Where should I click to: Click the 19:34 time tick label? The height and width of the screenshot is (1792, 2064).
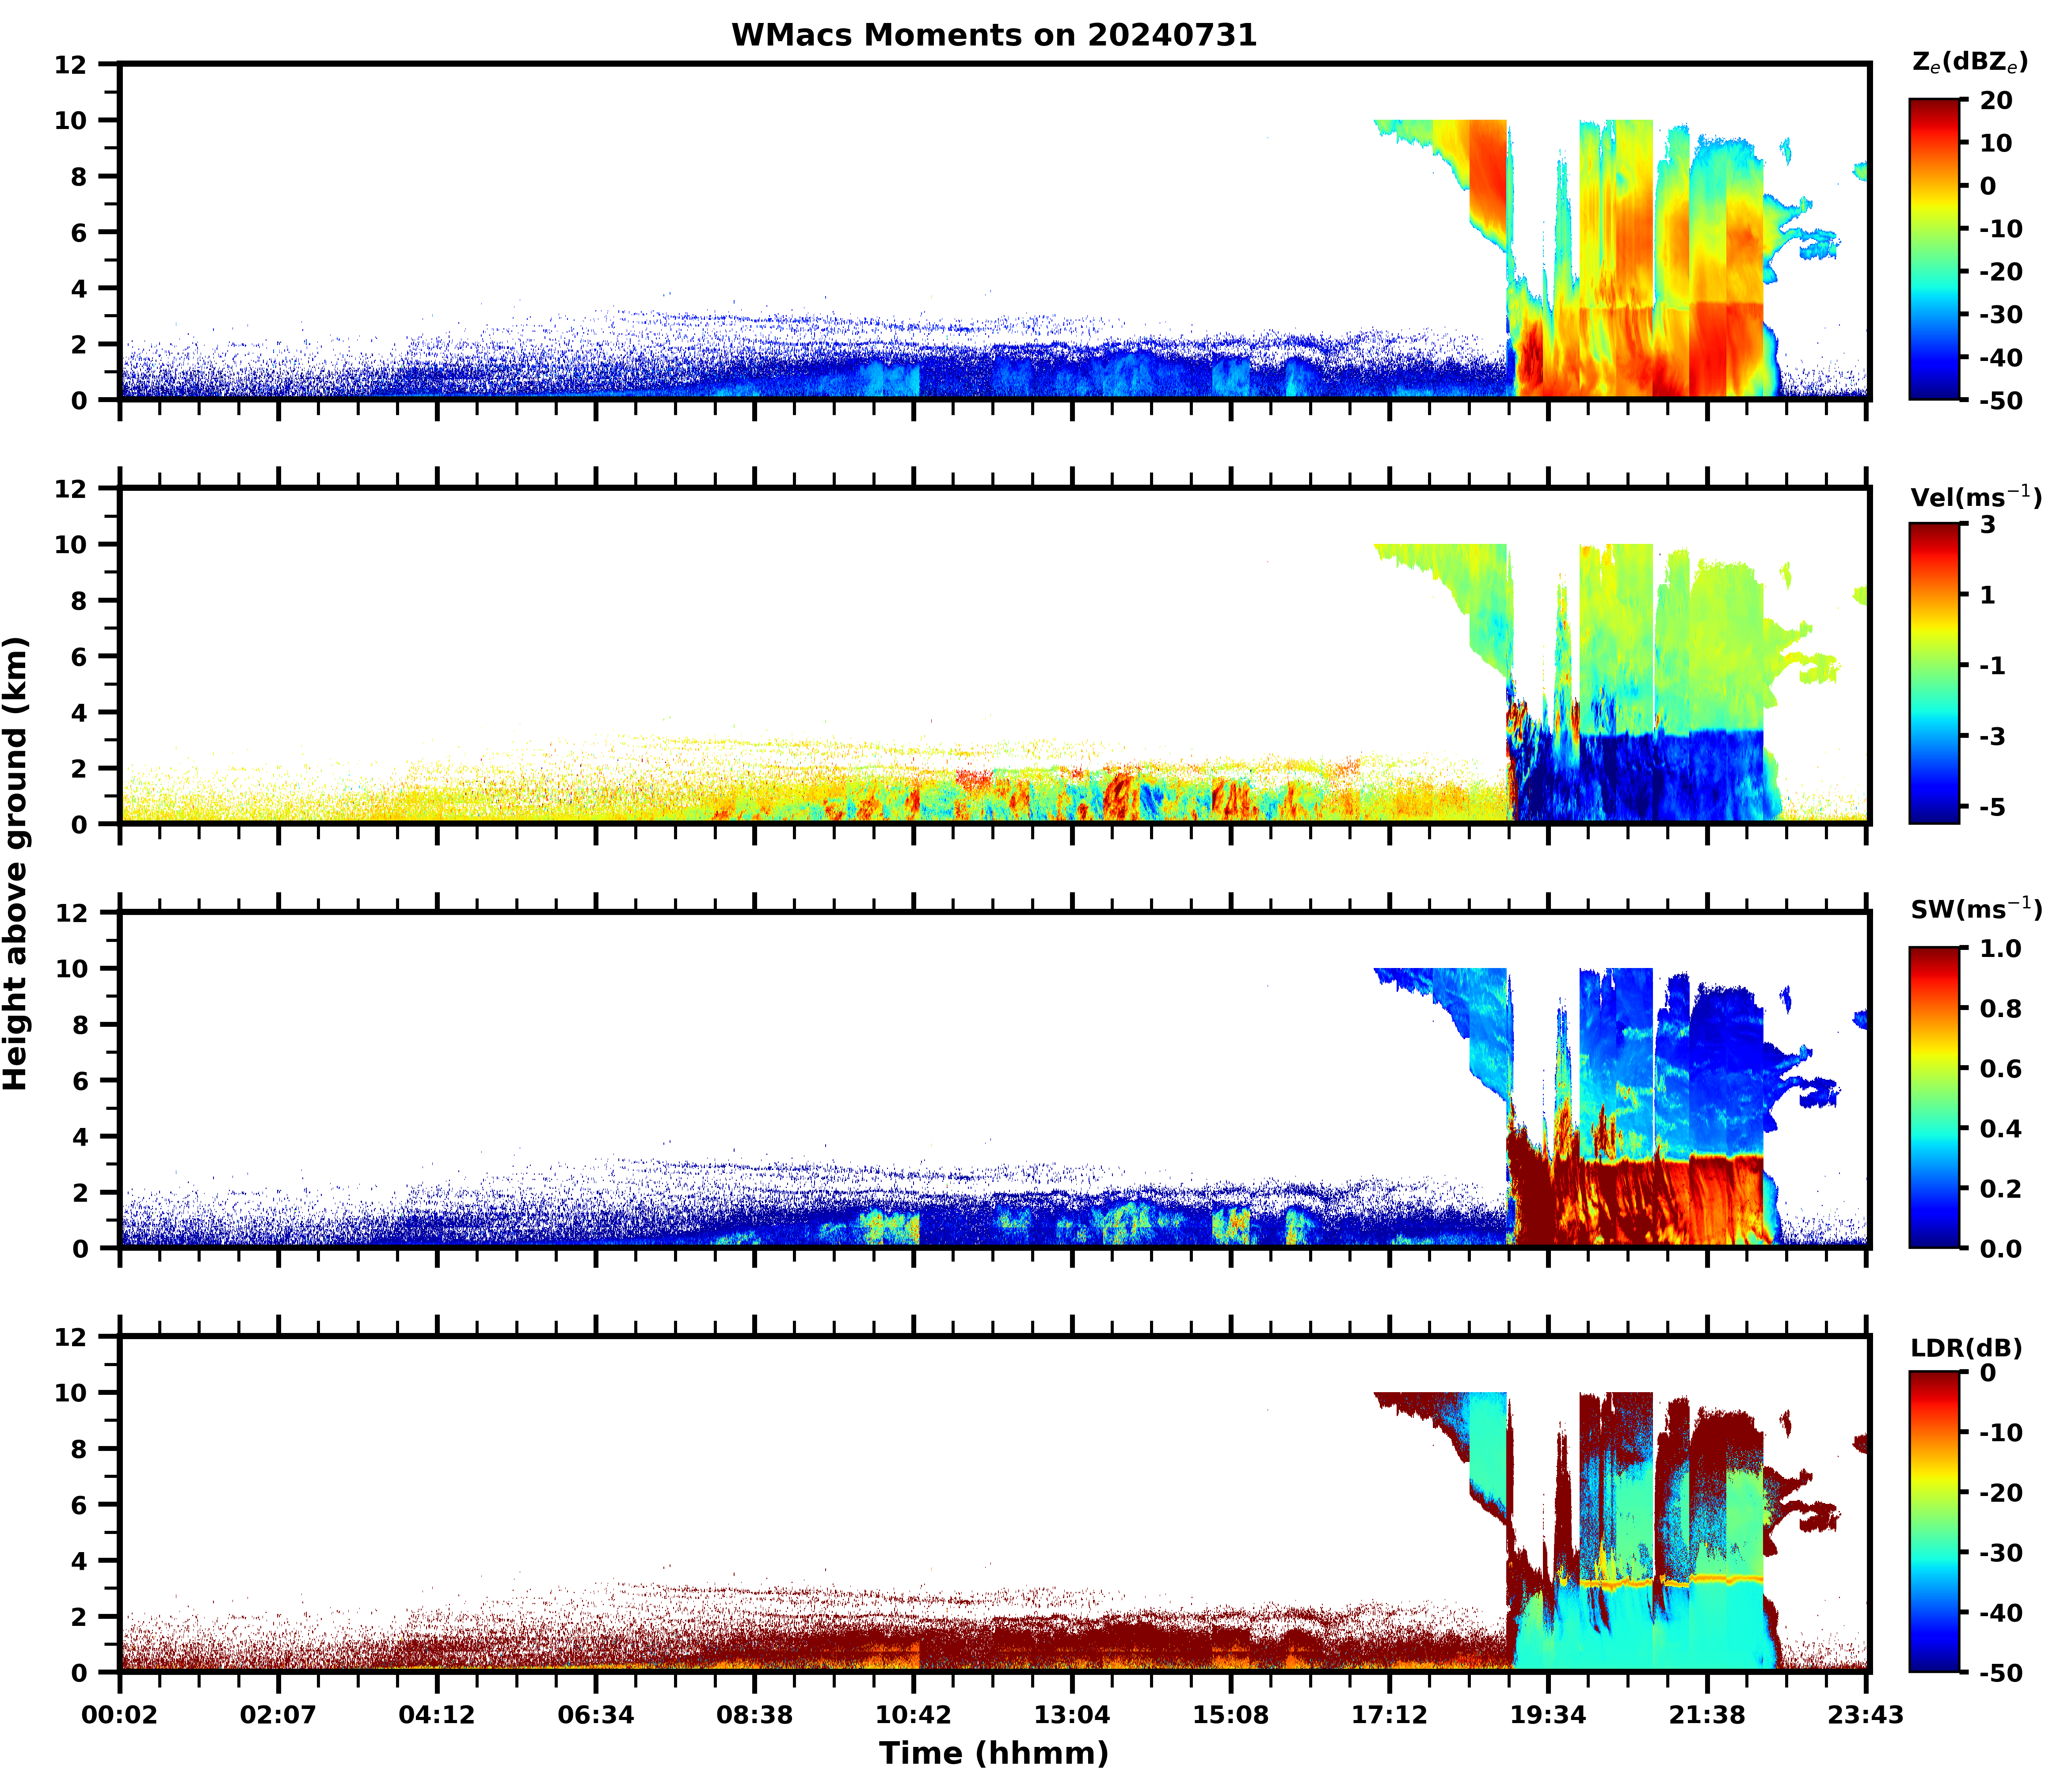click(1548, 1715)
